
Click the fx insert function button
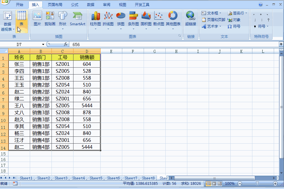point(66,44)
